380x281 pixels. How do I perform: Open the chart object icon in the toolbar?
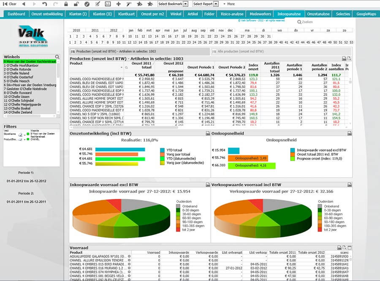108,4
